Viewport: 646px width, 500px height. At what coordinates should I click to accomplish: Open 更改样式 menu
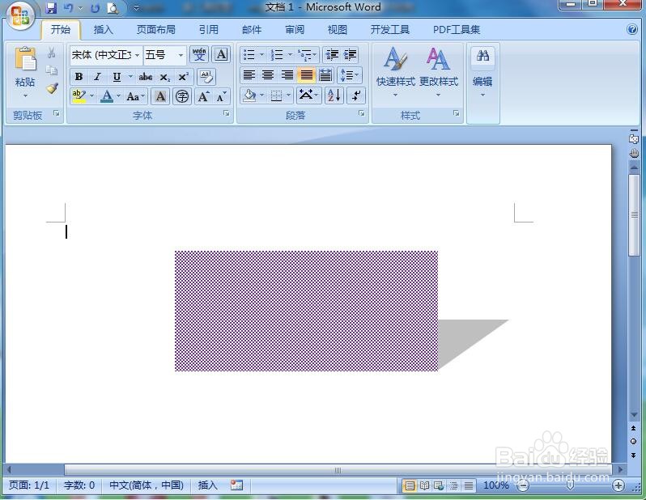[x=439, y=73]
